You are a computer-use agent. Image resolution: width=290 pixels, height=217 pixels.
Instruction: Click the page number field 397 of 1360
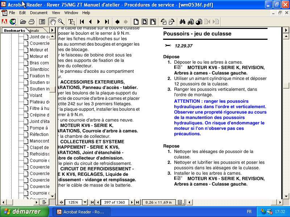point(115,202)
